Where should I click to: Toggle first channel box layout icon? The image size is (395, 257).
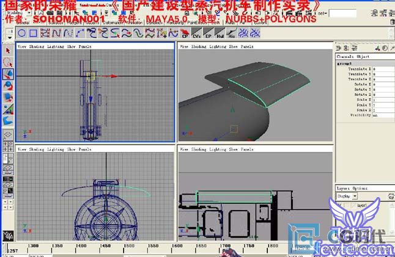point(339,48)
